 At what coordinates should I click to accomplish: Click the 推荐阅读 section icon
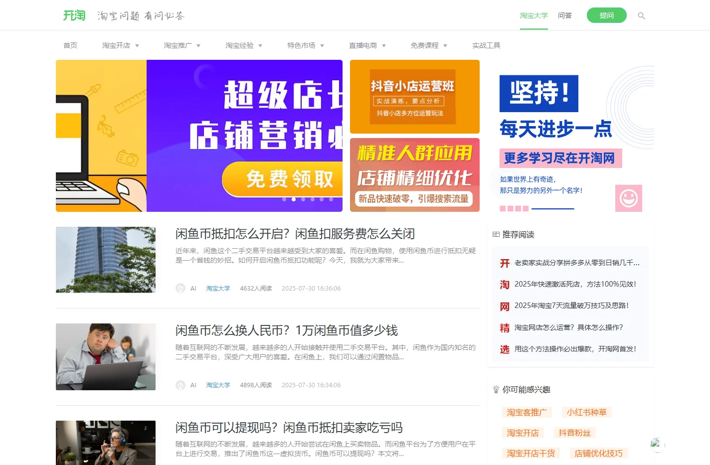point(496,234)
